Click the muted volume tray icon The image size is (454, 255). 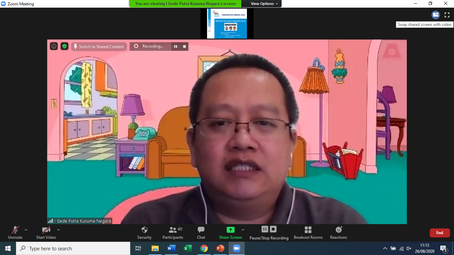coord(409,248)
